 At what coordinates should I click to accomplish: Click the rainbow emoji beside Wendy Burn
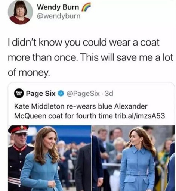click(x=85, y=7)
